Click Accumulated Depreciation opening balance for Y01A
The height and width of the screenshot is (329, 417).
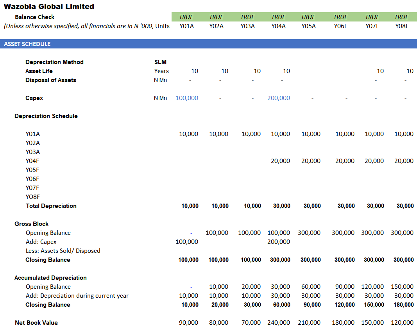(191, 287)
